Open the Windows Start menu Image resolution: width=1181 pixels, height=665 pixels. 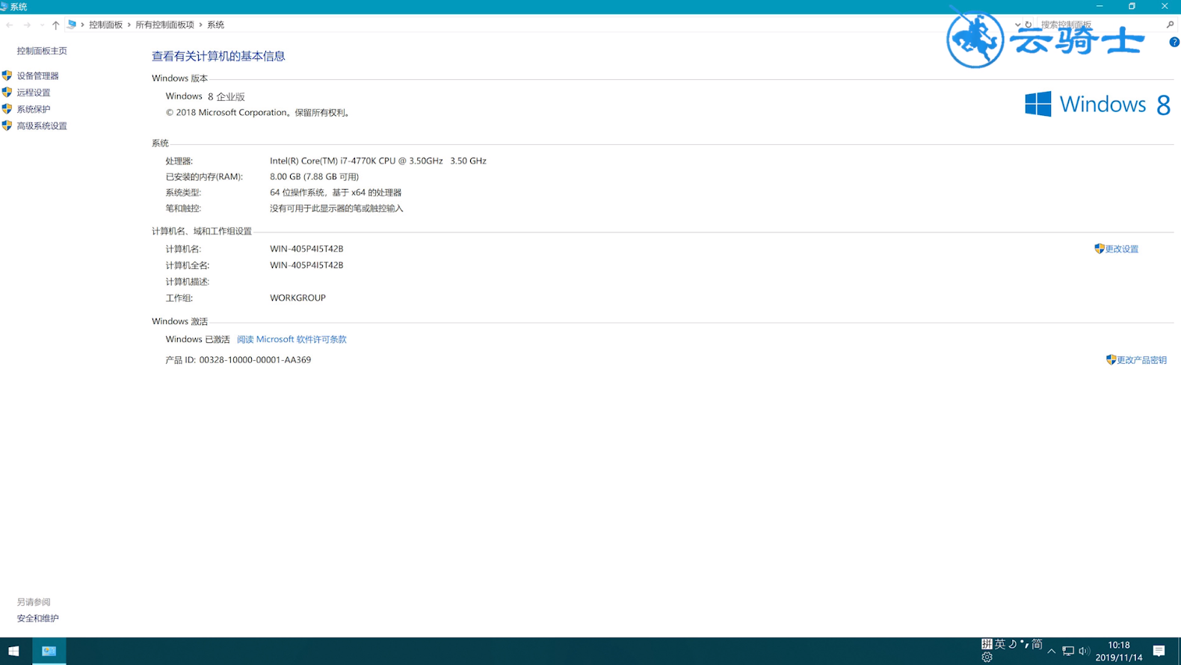point(13,651)
